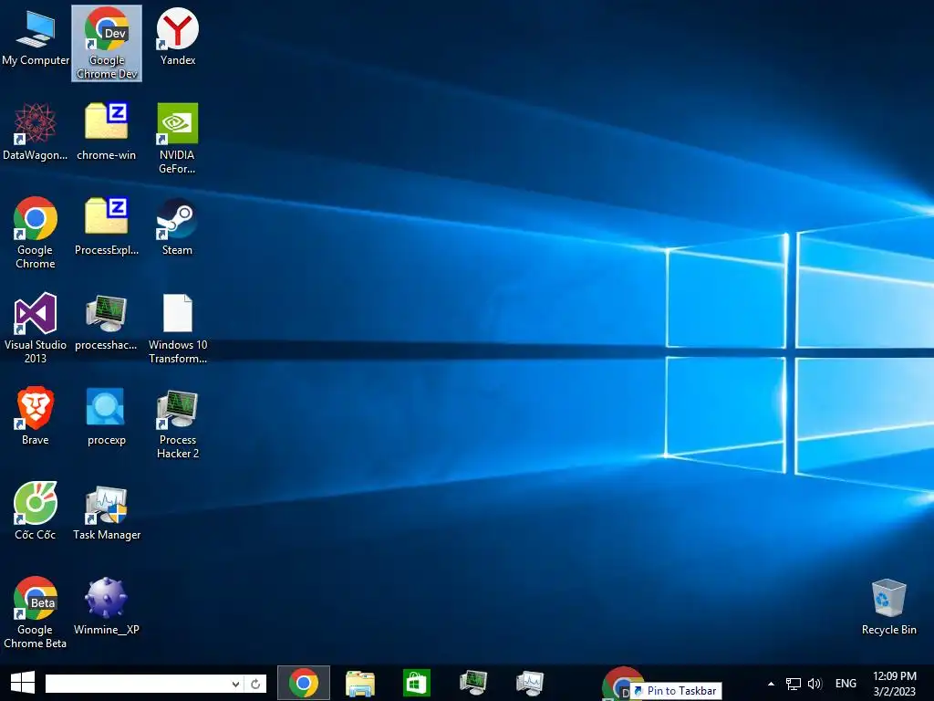934x701 pixels.
Task: Open Task Manager taskbar button
Action: pos(530,683)
